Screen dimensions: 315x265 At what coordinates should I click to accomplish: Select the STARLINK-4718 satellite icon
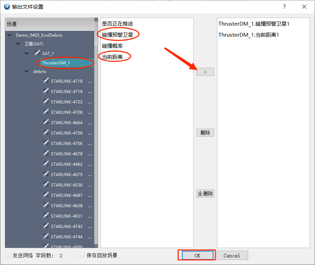coord(46,81)
